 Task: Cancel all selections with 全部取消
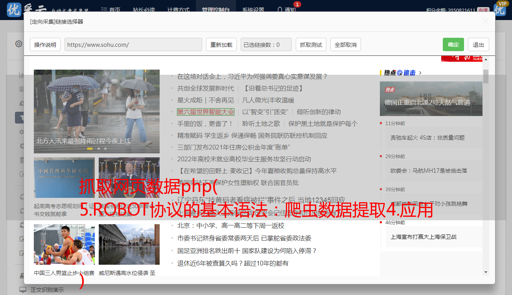pyautogui.click(x=345, y=44)
